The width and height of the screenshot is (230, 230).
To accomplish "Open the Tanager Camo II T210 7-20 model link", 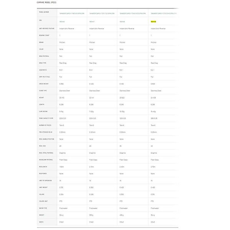I will pyautogui.click(x=101, y=13).
